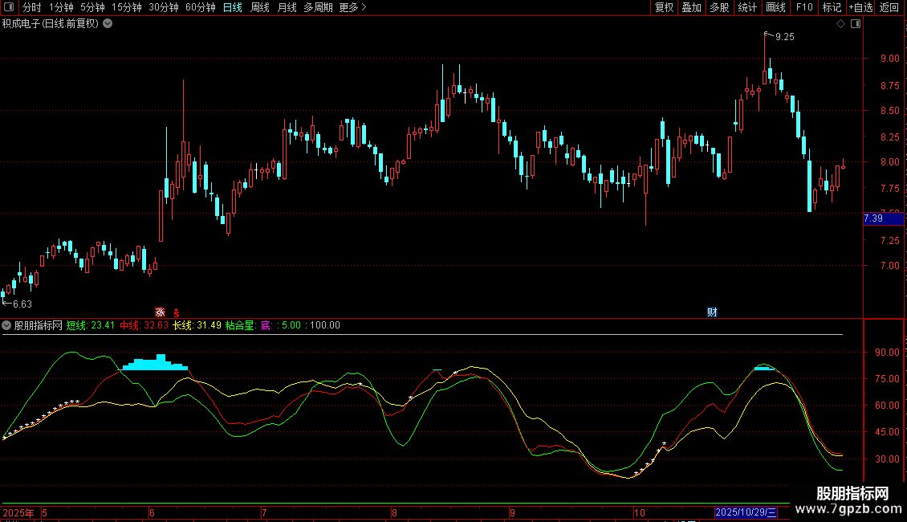The height and width of the screenshot is (522, 907).
Task: Click the red 涨 event marker
Action: (160, 312)
